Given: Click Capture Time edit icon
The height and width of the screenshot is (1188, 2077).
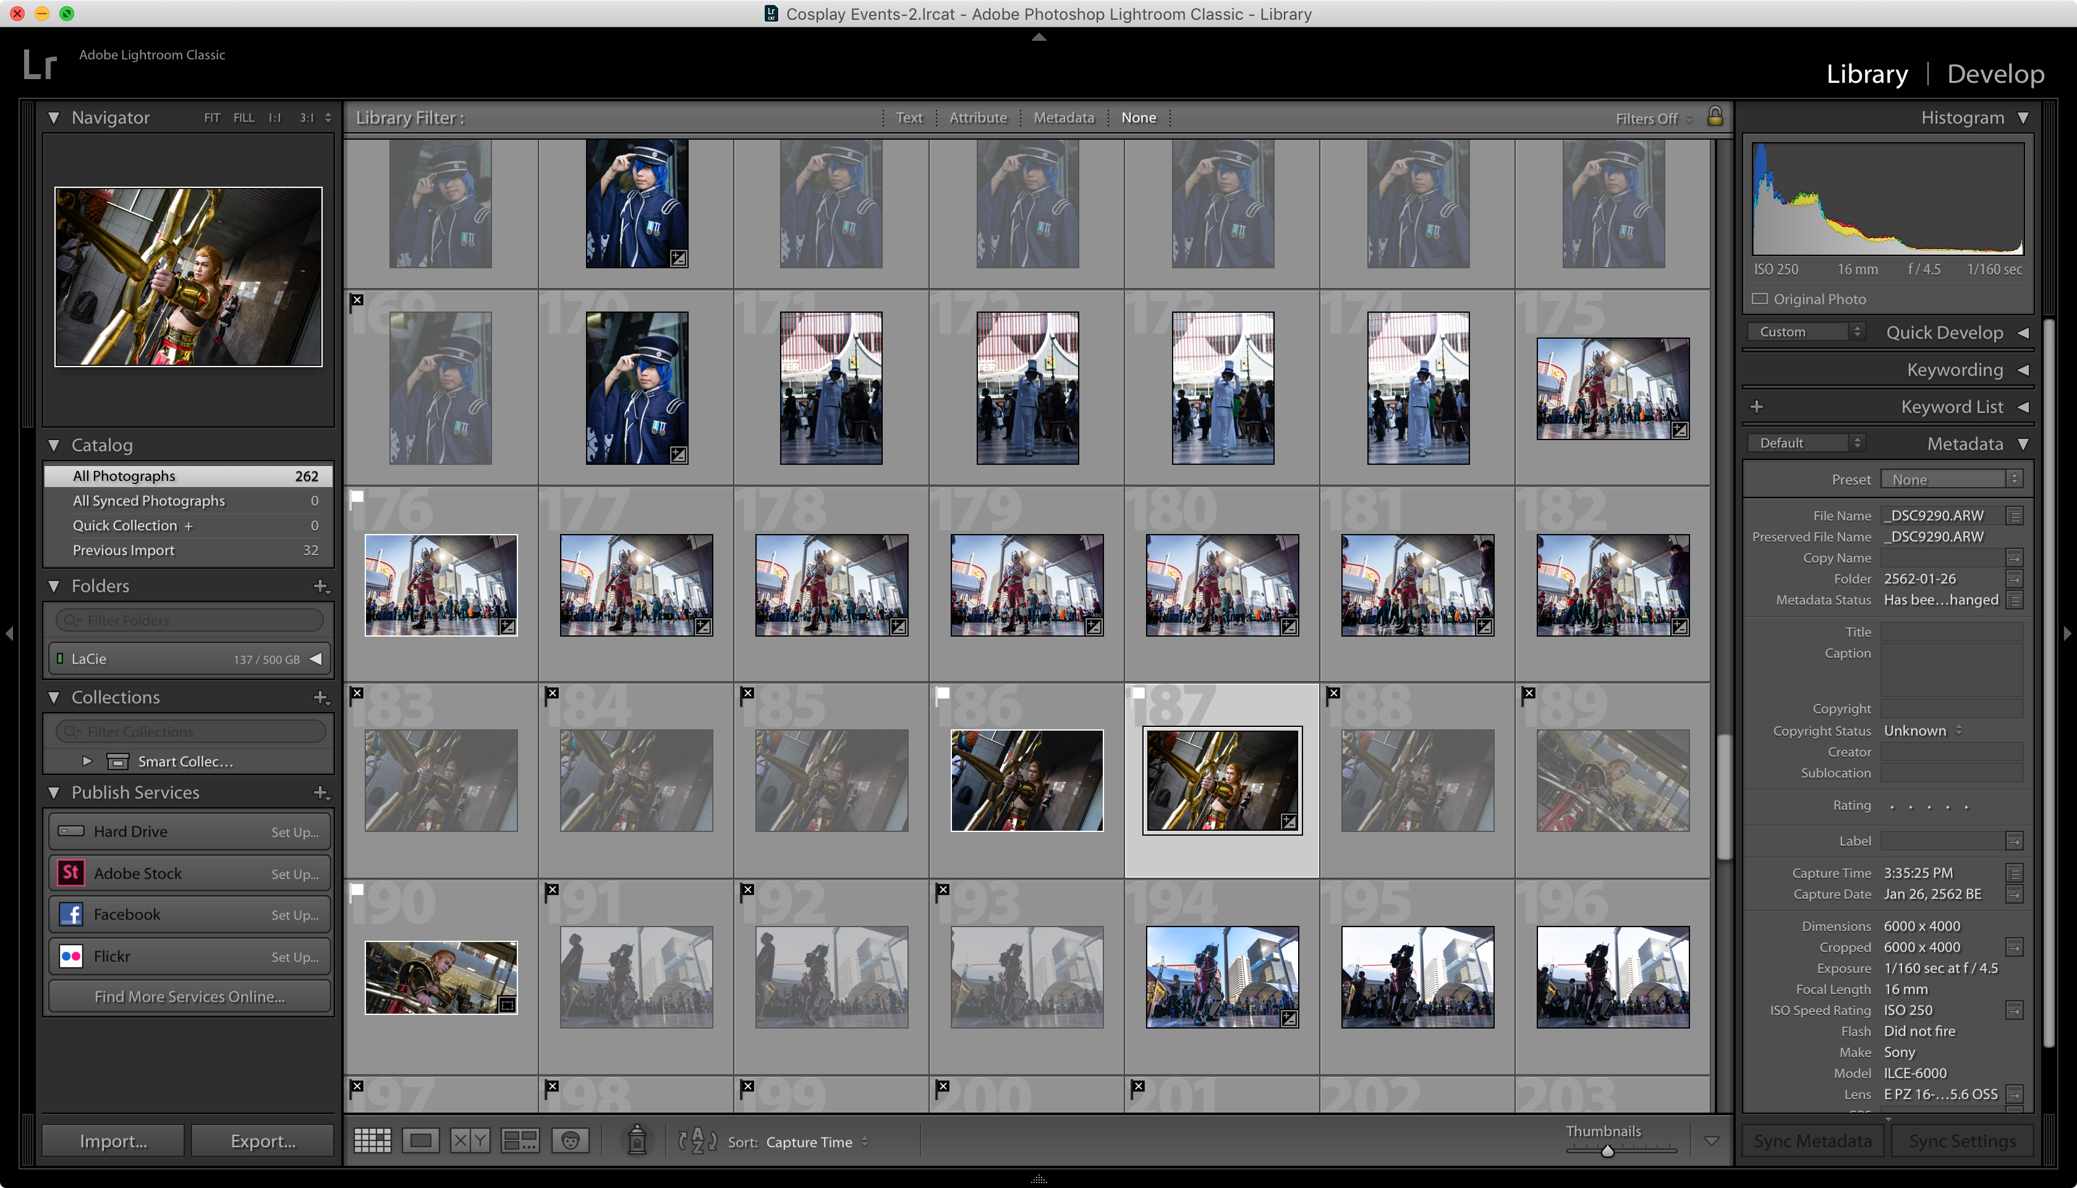Looking at the screenshot, I should [x=2014, y=873].
